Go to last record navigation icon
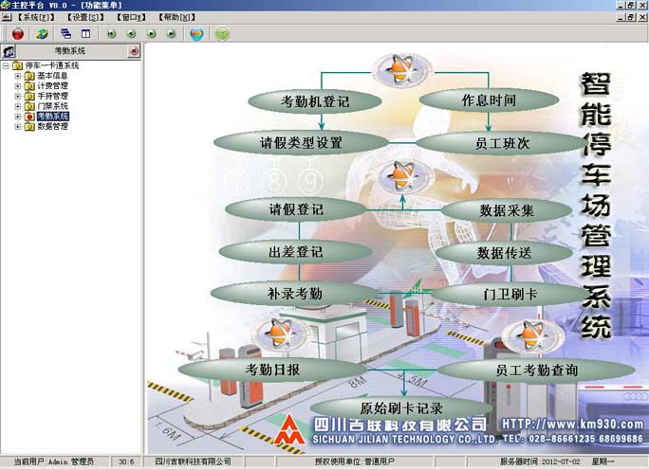649x470 pixels. pos(172,34)
